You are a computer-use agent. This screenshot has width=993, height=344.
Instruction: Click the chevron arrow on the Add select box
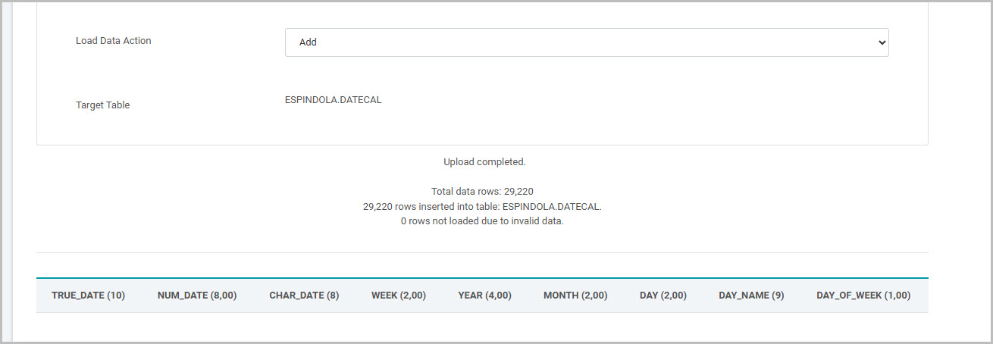(881, 42)
